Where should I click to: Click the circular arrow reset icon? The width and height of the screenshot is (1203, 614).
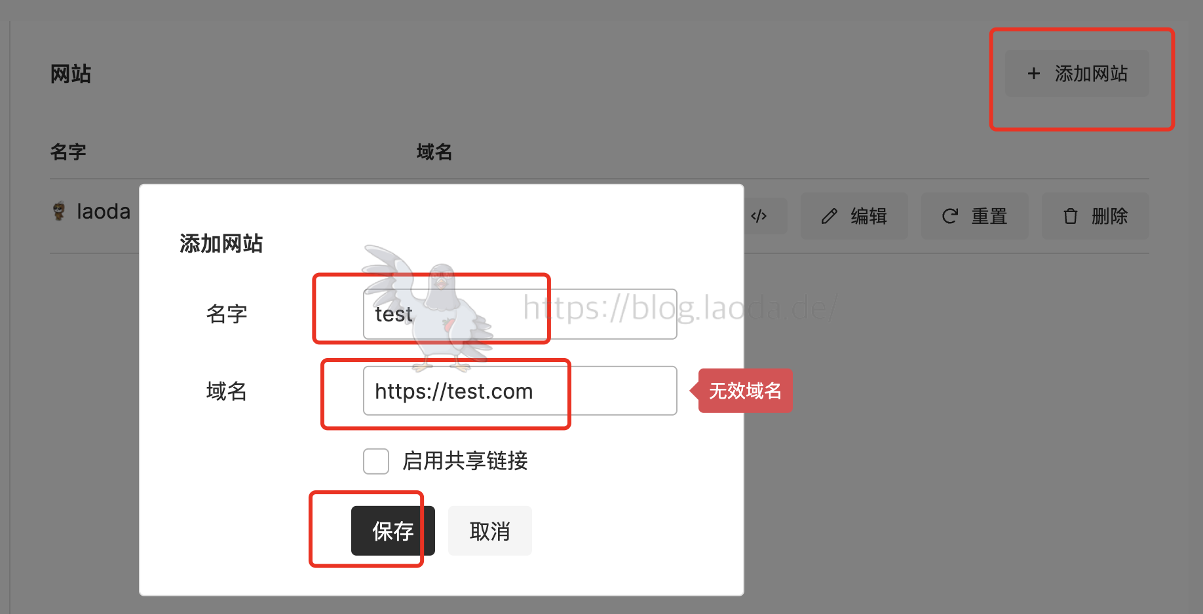pos(949,216)
